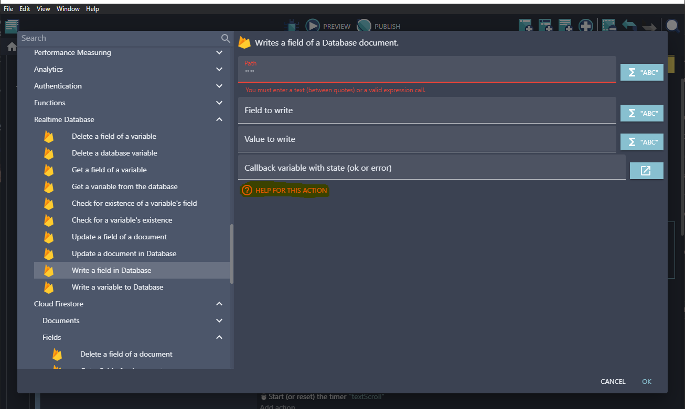Click the Firebase icon beside 'Get a field of a variable'
685x409 pixels.
[49, 170]
